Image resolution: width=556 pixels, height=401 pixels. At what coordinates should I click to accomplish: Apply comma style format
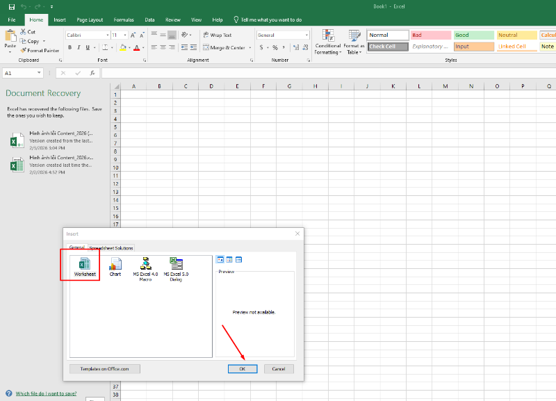click(x=284, y=47)
